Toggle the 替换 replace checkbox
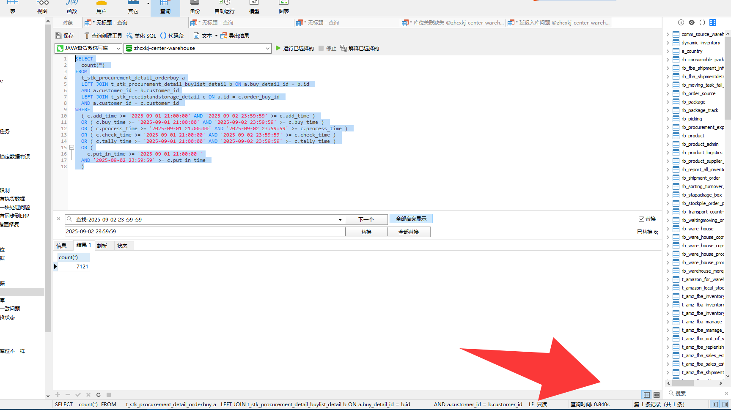The image size is (731, 410). coord(641,219)
